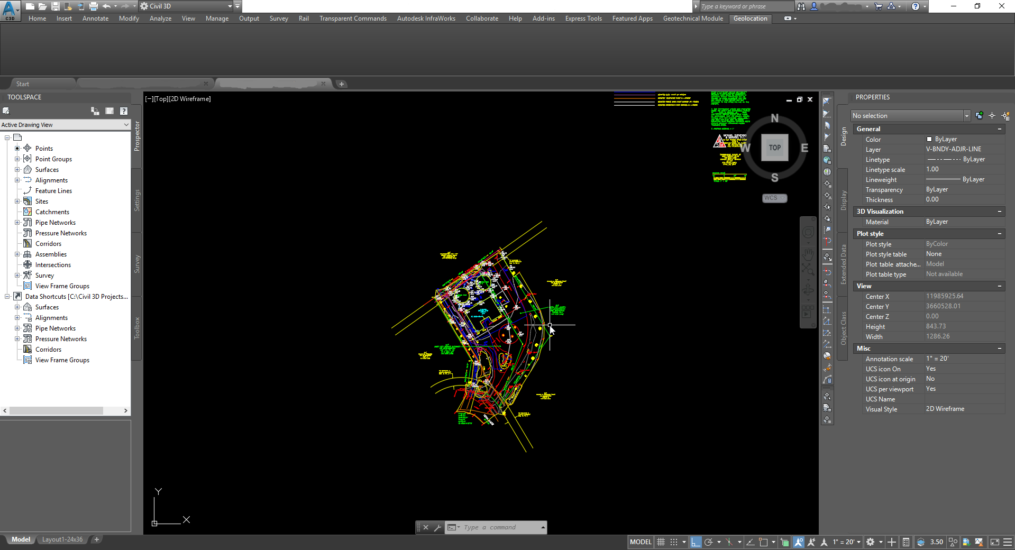The image size is (1015, 550).
Task: Open the Geotechnical Module ribbon tab
Action: coord(693,19)
